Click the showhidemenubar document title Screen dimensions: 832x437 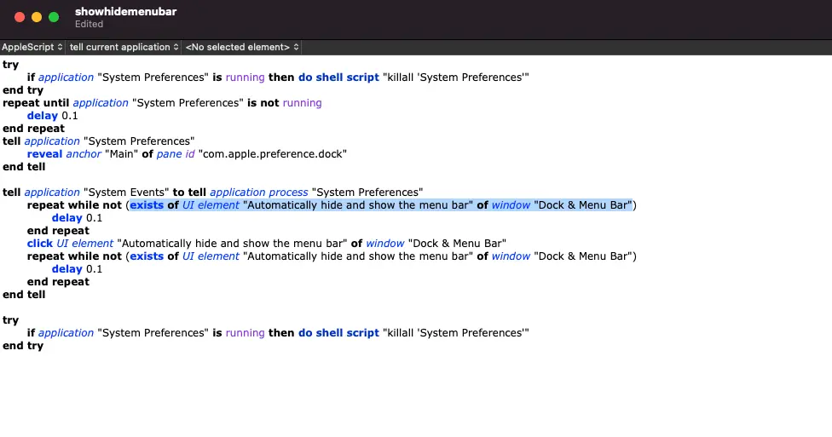click(125, 12)
